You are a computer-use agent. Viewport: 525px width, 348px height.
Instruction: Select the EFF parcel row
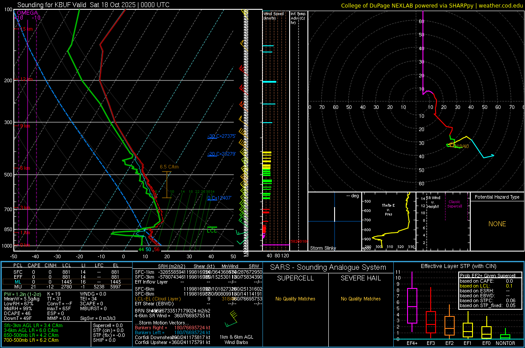pyautogui.click(x=67, y=277)
